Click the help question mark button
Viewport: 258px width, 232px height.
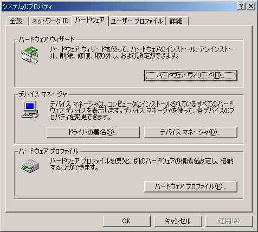point(241,7)
